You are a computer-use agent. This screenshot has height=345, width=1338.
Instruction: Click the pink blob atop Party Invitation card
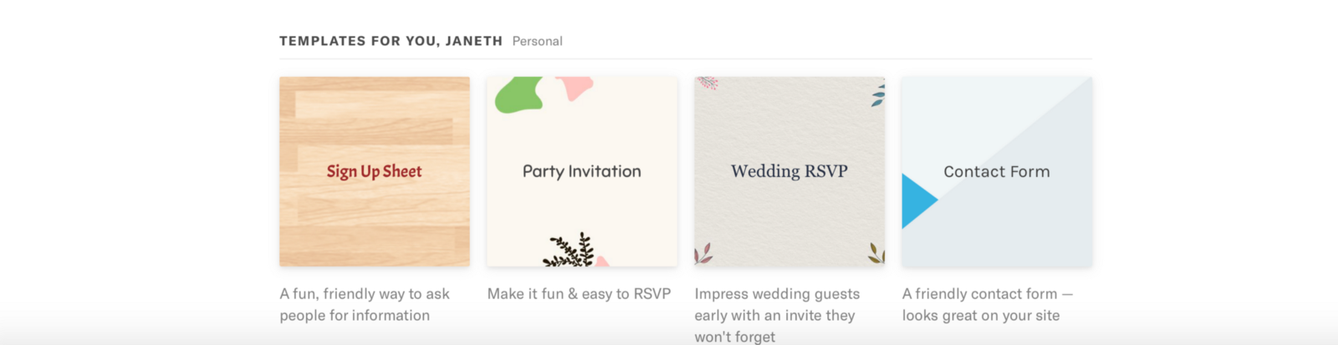[575, 86]
